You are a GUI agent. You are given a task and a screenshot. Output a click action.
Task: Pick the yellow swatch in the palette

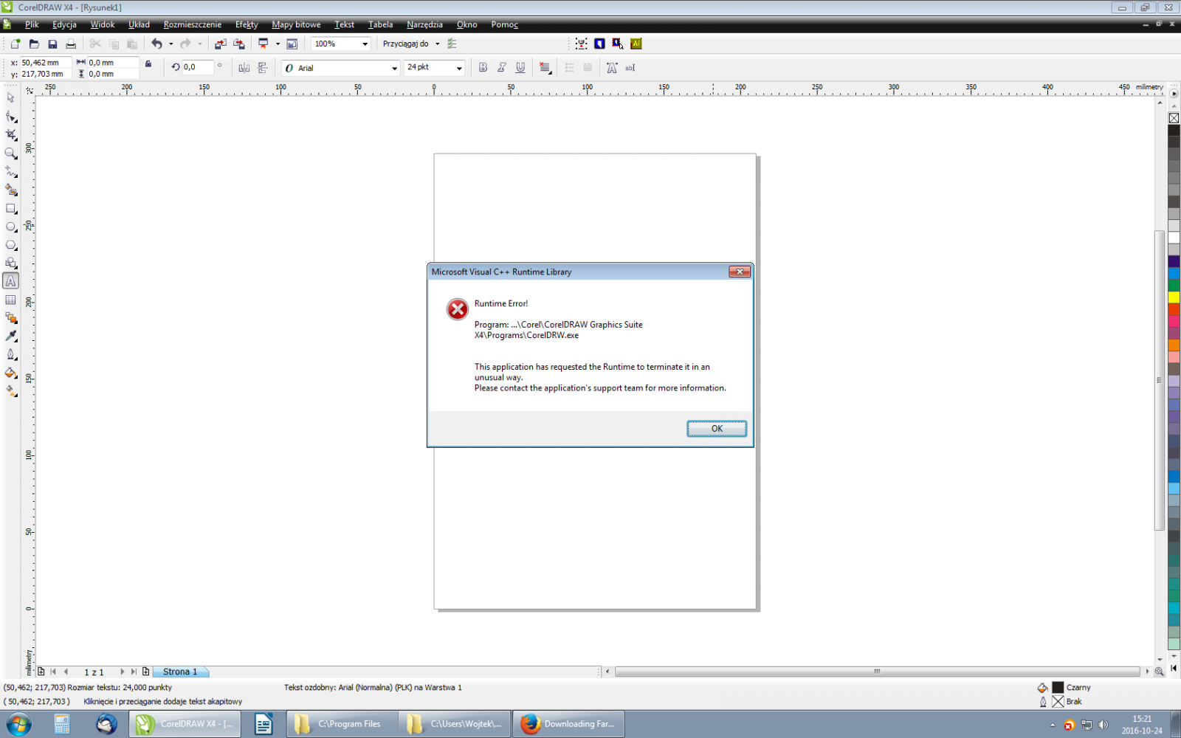point(1174,297)
